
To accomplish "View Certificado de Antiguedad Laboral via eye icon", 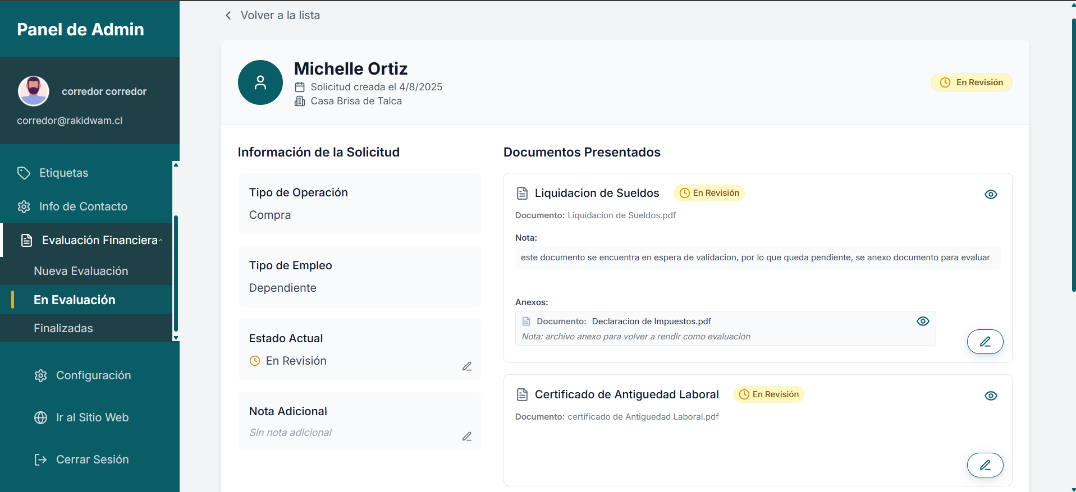I will 991,396.
